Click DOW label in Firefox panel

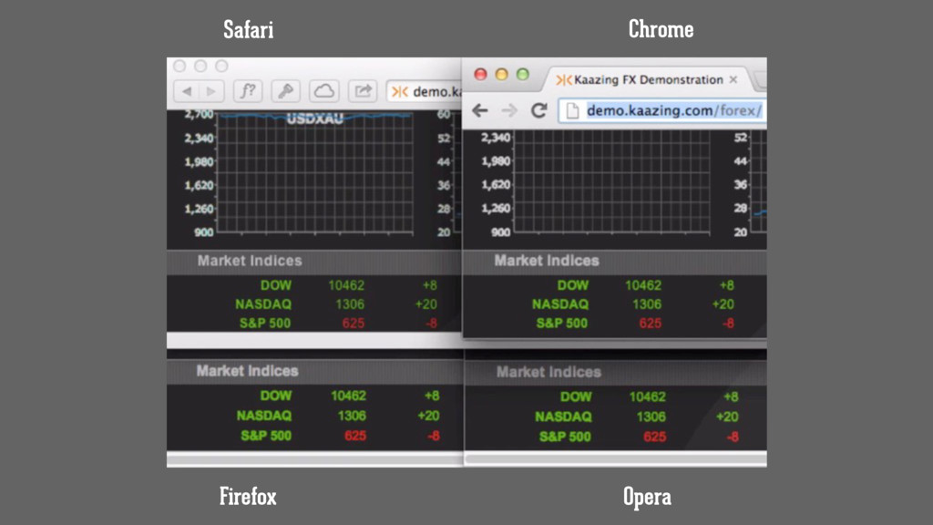point(276,396)
